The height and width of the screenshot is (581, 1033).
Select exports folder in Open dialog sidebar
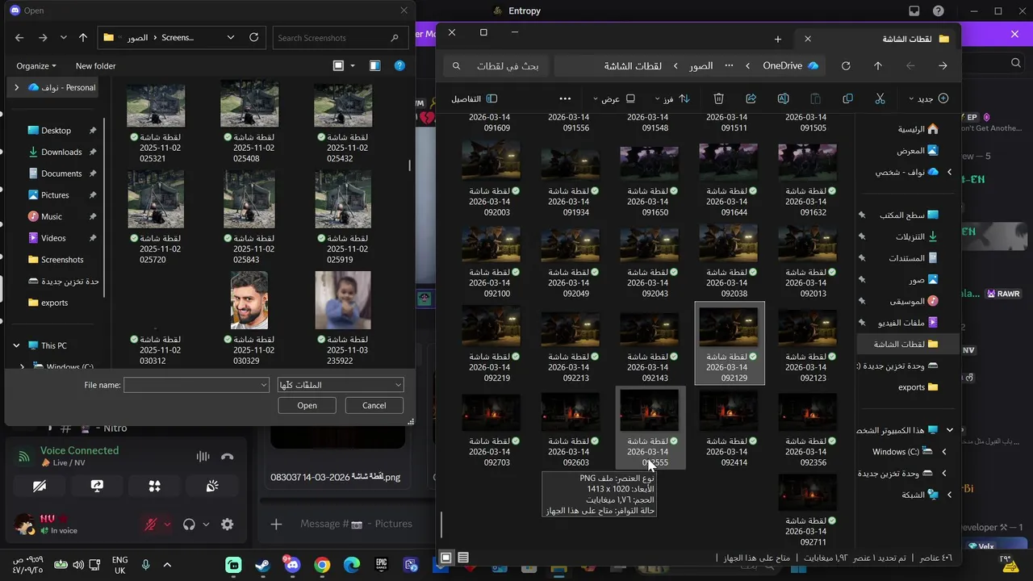point(54,303)
